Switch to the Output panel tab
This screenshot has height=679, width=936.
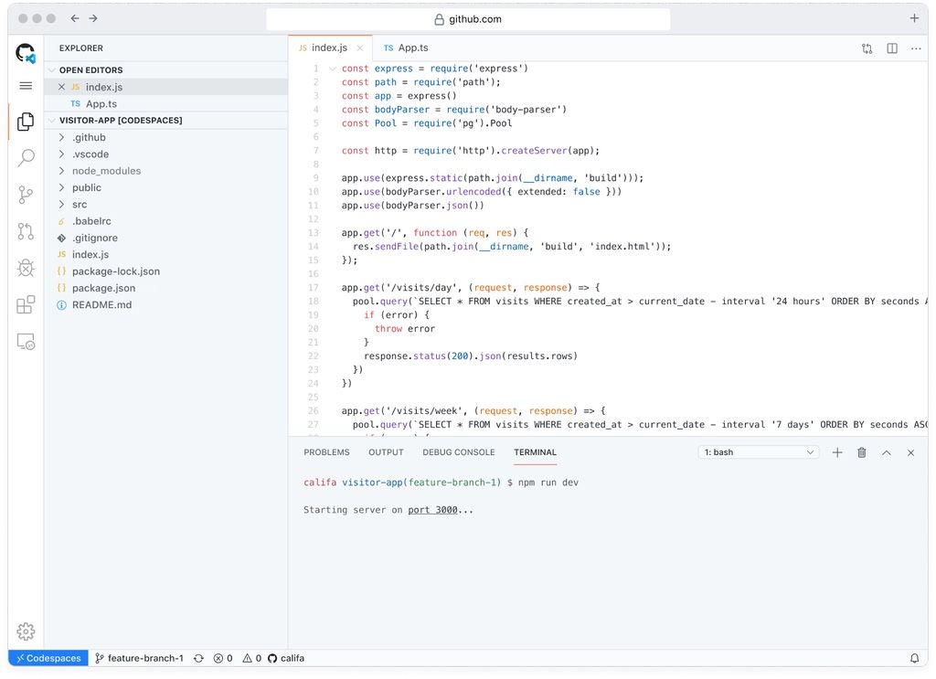[x=386, y=452]
